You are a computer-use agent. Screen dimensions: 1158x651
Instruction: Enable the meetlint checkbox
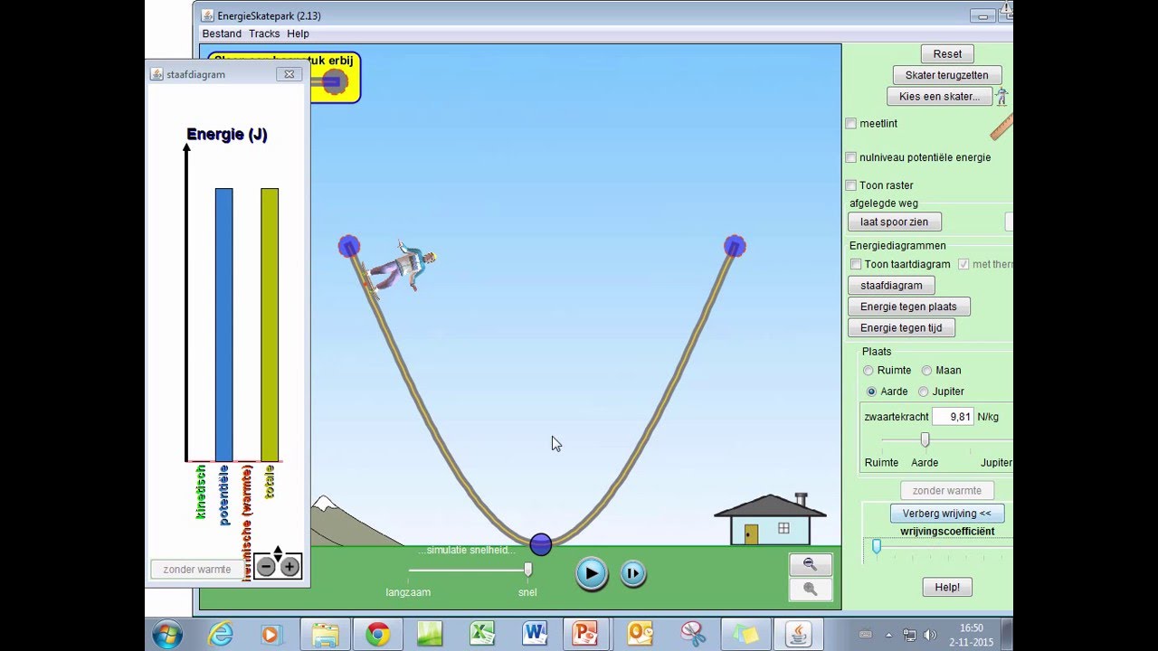click(850, 124)
